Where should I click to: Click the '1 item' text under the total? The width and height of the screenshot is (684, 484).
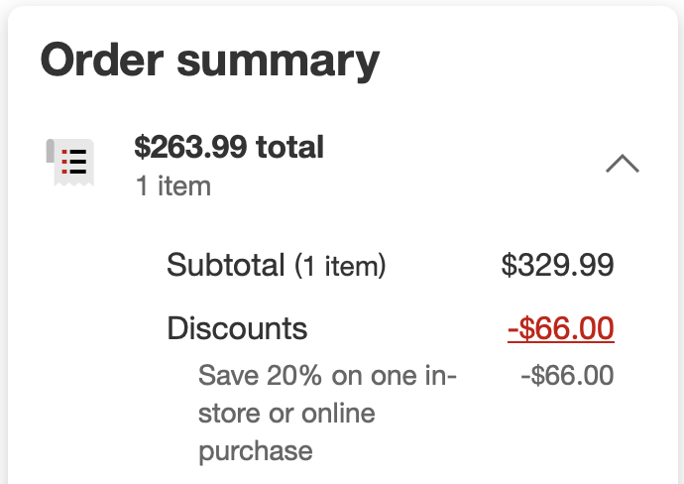[173, 186]
